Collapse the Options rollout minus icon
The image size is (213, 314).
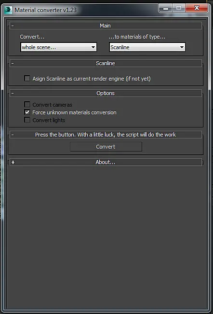pyautogui.click(x=13, y=93)
